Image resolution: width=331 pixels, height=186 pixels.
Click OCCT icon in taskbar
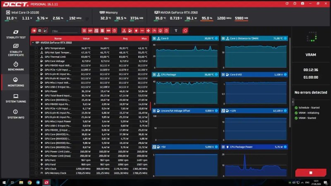(46, 182)
